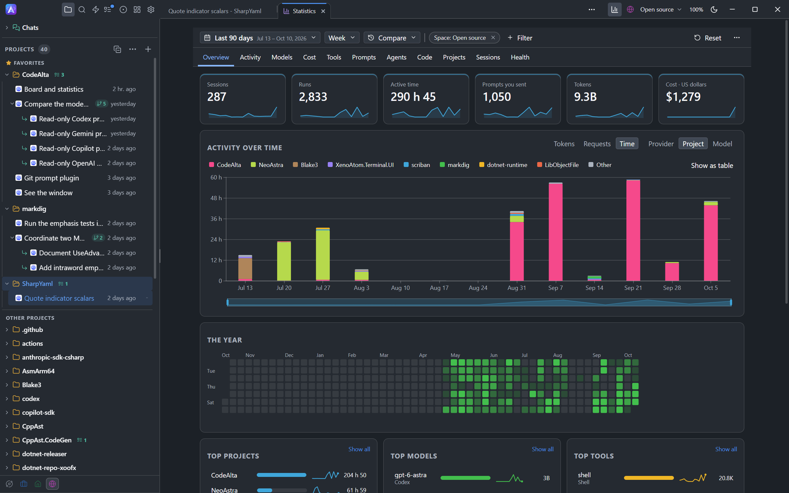Switch activity chart to Requests

coord(597,144)
